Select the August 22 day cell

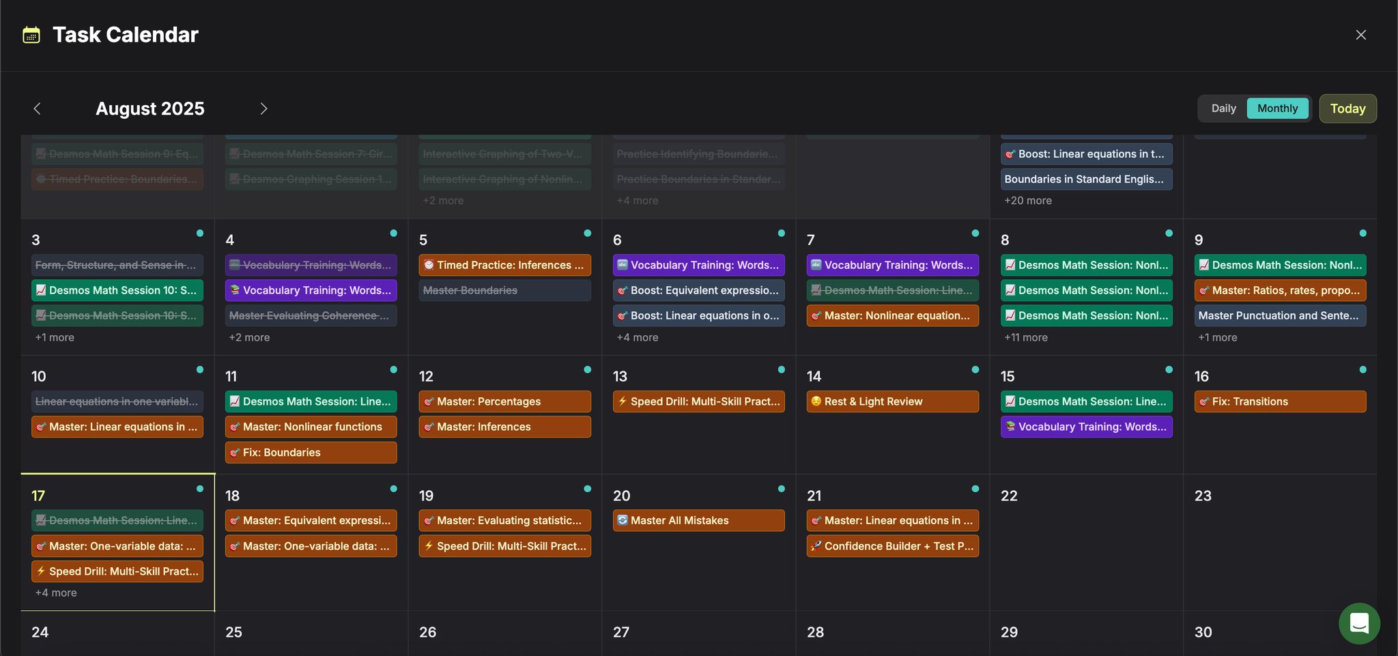(x=1086, y=546)
